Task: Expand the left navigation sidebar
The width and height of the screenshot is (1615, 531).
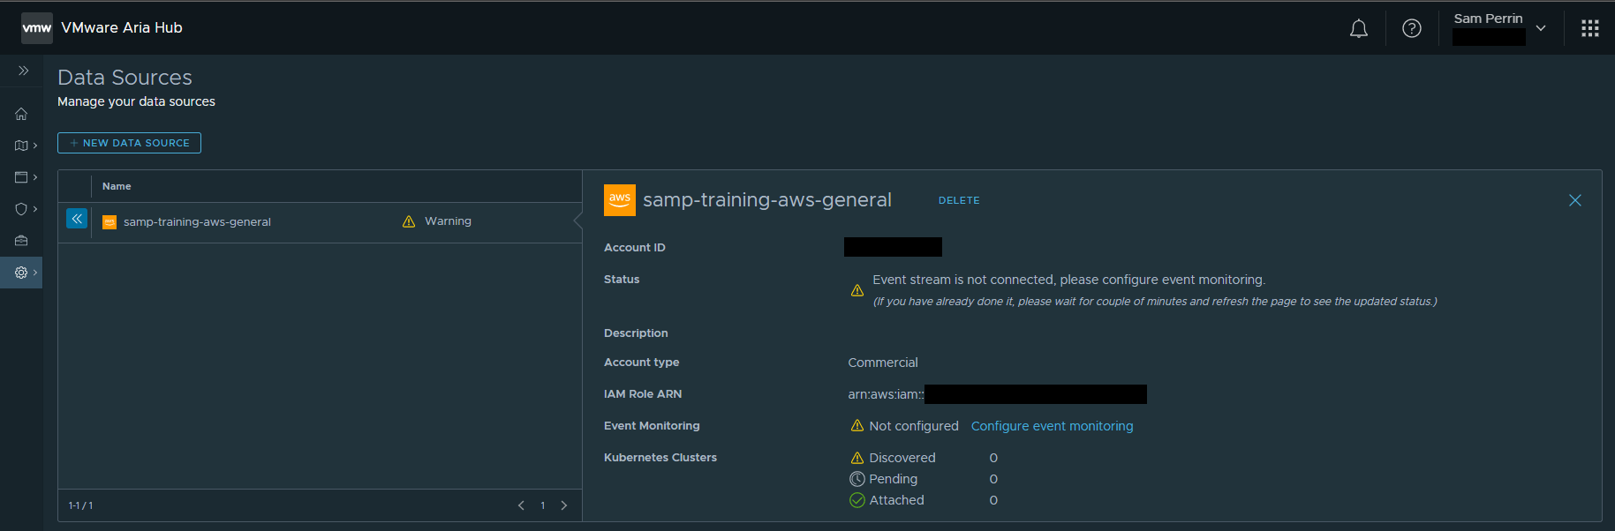Action: click(24, 71)
